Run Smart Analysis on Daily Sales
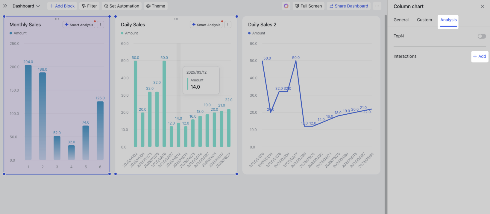Image resolution: width=490 pixels, height=214 pixels. [x=206, y=25]
